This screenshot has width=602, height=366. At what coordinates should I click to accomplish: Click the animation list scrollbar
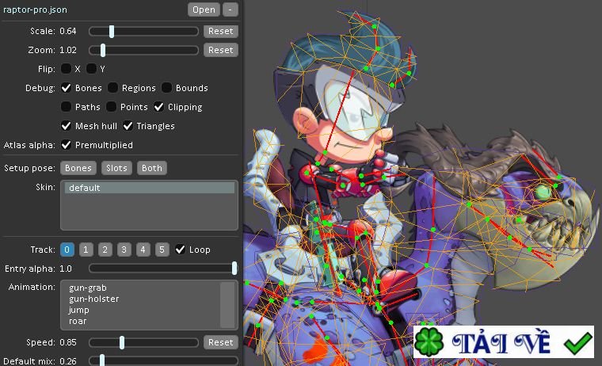227,305
